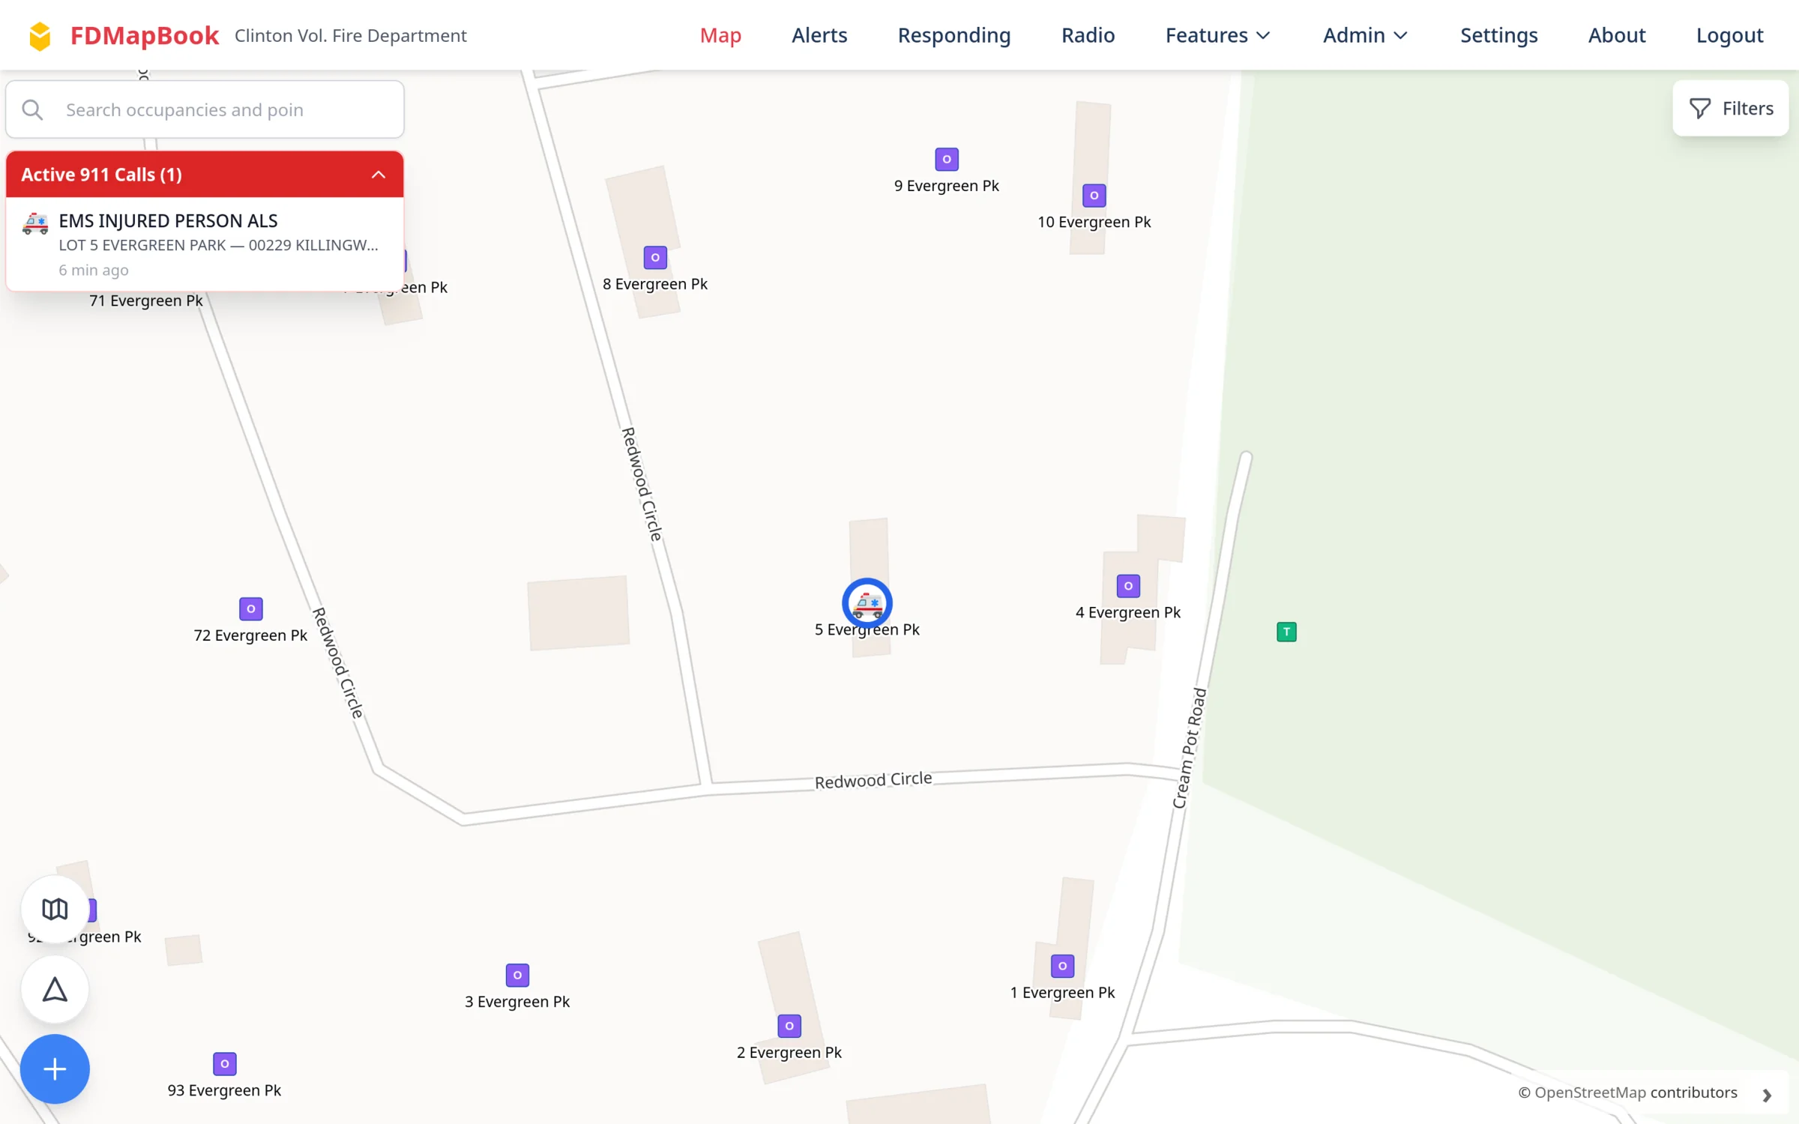Image resolution: width=1799 pixels, height=1124 pixels.
Task: Open the EMS INJURED PERSON ALS call
Action: (205, 244)
